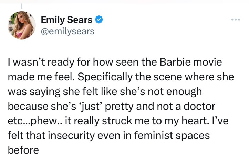Open Emily Sears' profile picture
249x168 pixels.
click(22, 25)
